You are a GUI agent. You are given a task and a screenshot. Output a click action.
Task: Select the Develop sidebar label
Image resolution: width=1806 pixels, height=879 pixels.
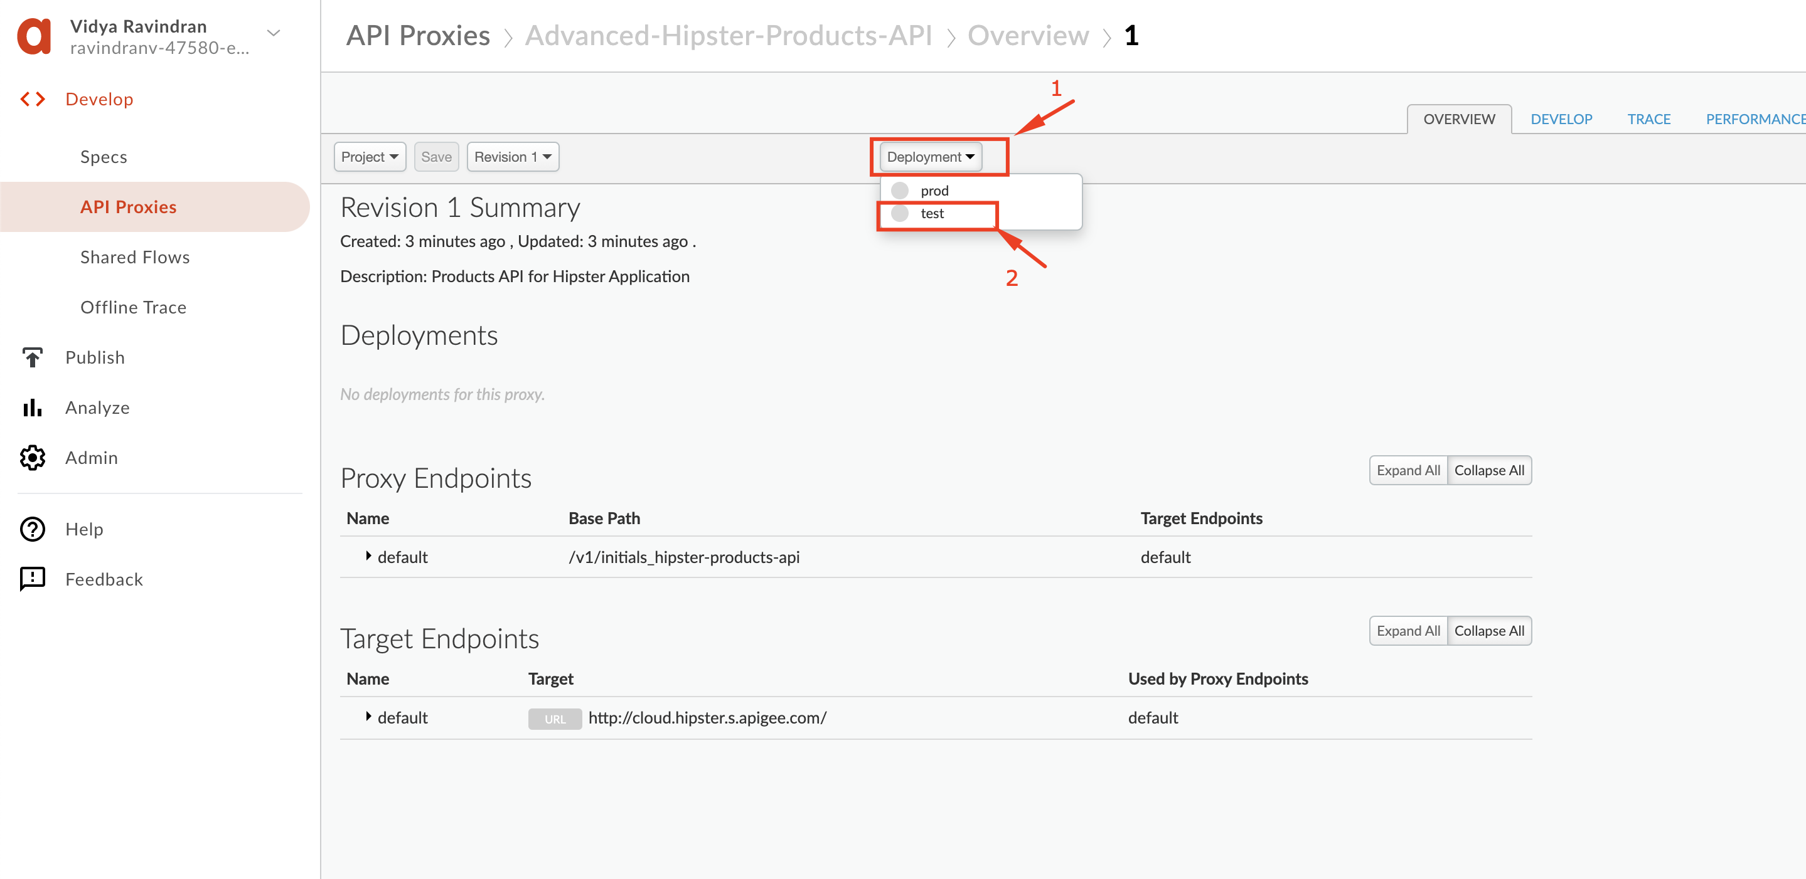[99, 99]
